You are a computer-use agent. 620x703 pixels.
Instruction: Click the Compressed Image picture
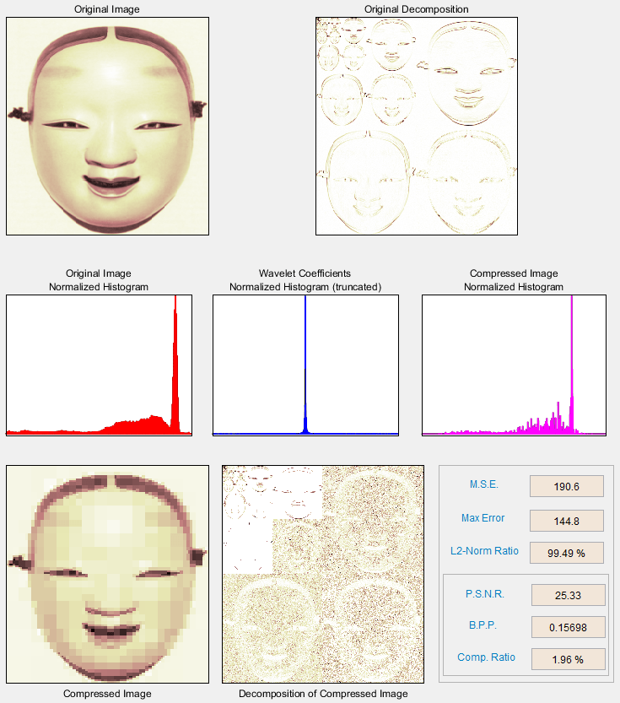tap(107, 574)
